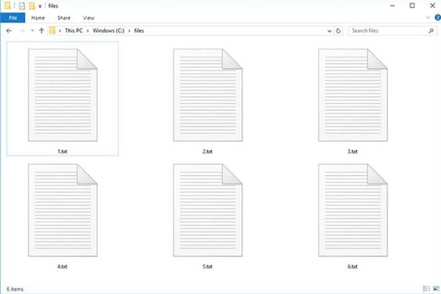This screenshot has width=441, height=294.
Task: Select the 5.txt file thumbnail
Action: [x=208, y=211]
